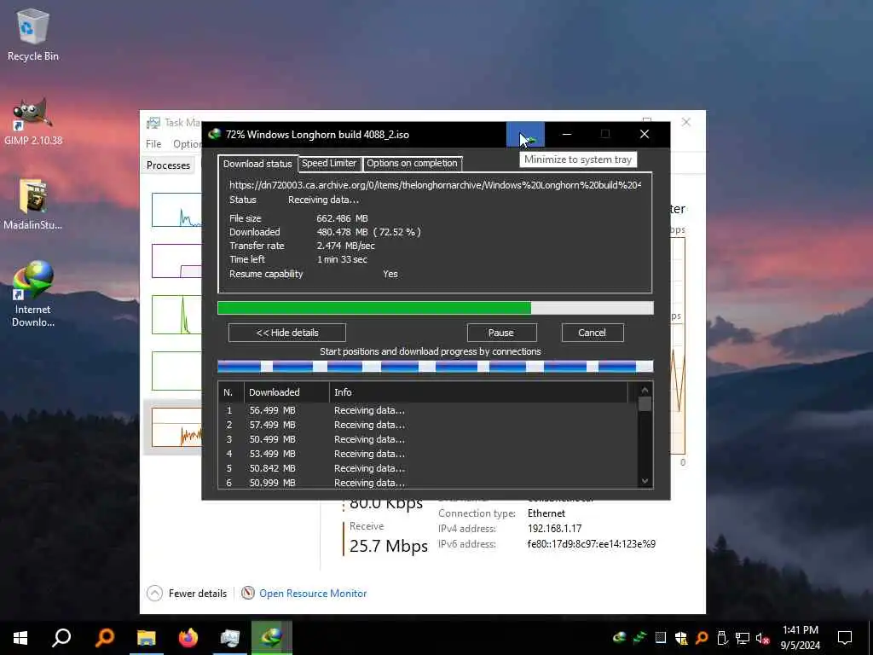Select the Processes tab in Task Manager
Screen dimensions: 873x655
(x=168, y=165)
